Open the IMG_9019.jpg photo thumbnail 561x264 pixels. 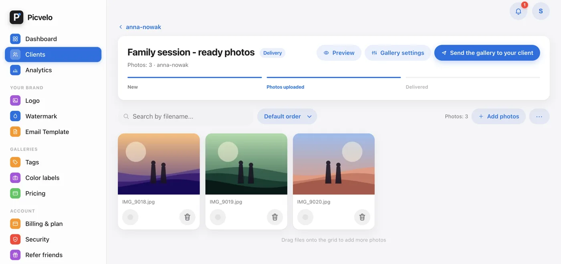click(246, 164)
